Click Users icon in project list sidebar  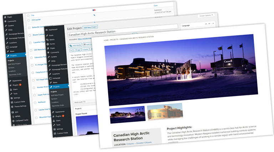point(11,90)
